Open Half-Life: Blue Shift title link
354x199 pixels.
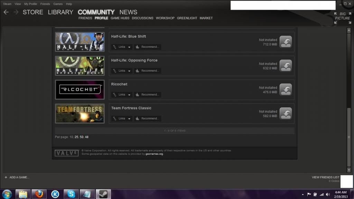(129, 36)
